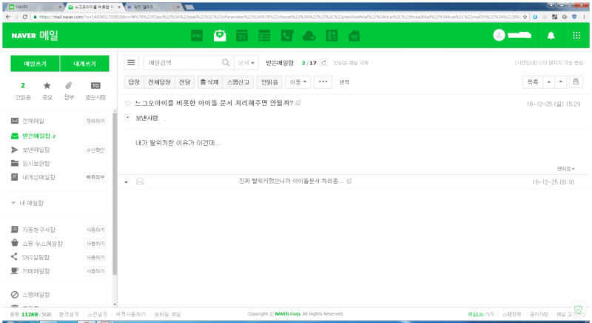Switch to the first NAVER browser tab
The image size is (592, 323).
pos(34,7)
